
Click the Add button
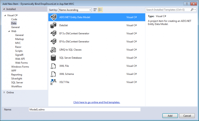(170, 116)
